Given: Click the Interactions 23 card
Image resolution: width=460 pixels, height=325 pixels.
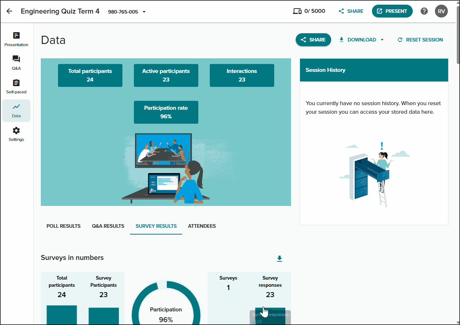Looking at the screenshot, I should (x=242, y=75).
